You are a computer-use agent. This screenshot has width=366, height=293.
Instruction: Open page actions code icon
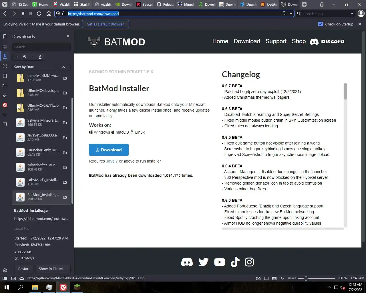282,278
